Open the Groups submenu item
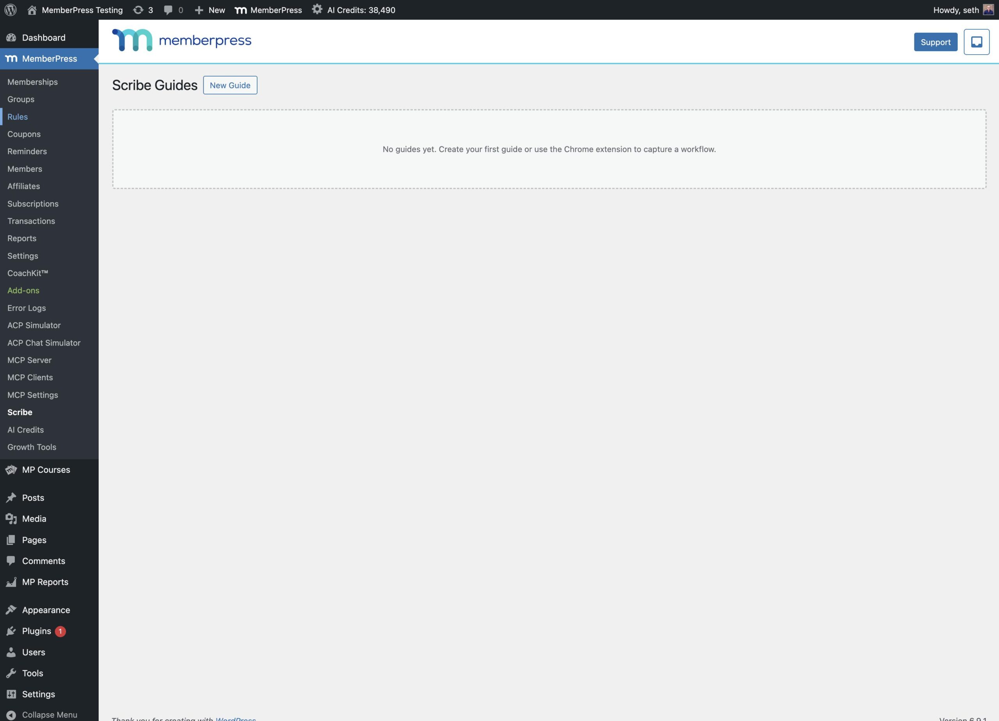 (x=21, y=99)
